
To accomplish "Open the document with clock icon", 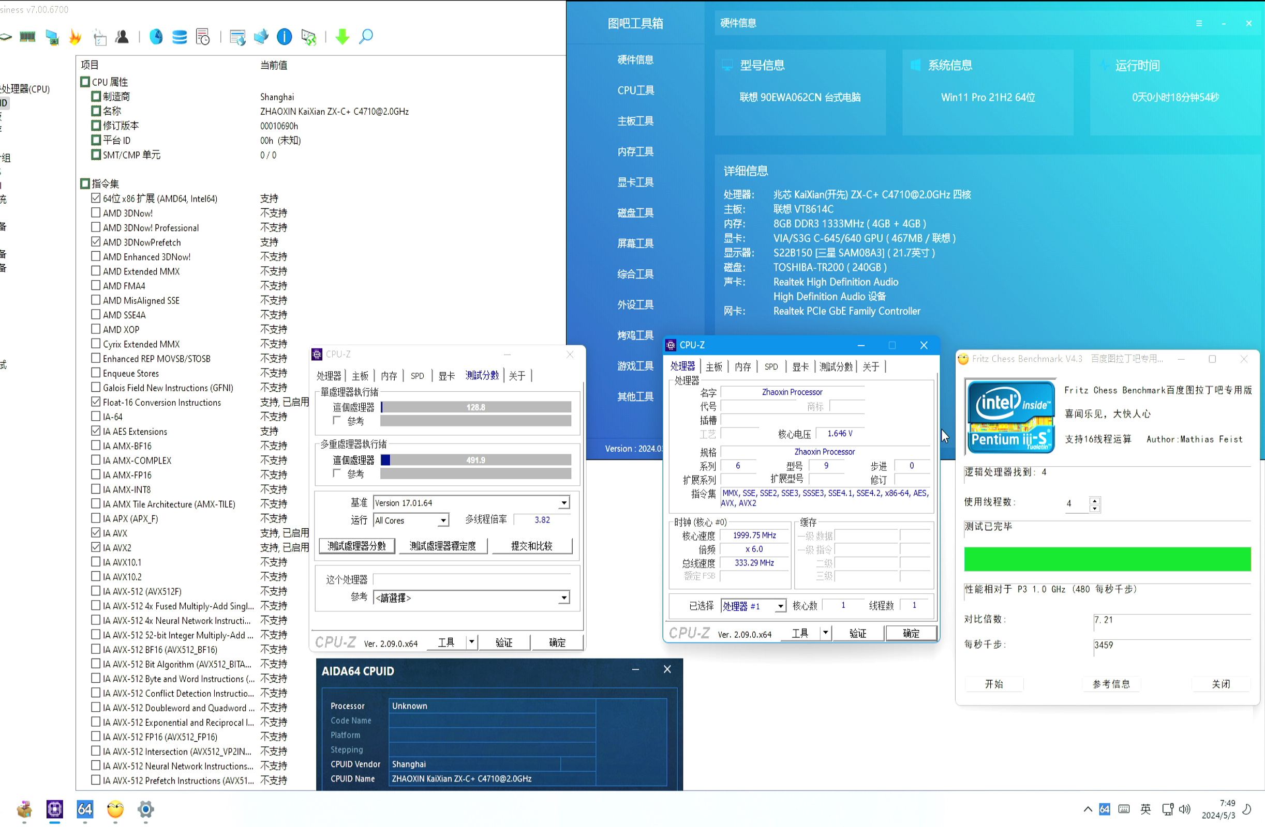I will point(203,37).
